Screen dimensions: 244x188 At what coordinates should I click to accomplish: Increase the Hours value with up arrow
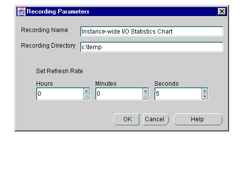[87, 91]
